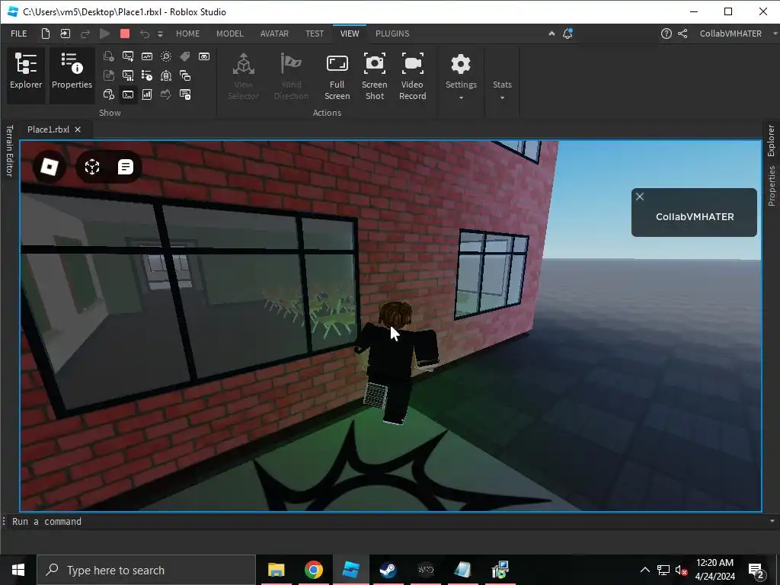Toggle the in-game chat icon
The height and width of the screenshot is (585, 780).
tap(126, 167)
